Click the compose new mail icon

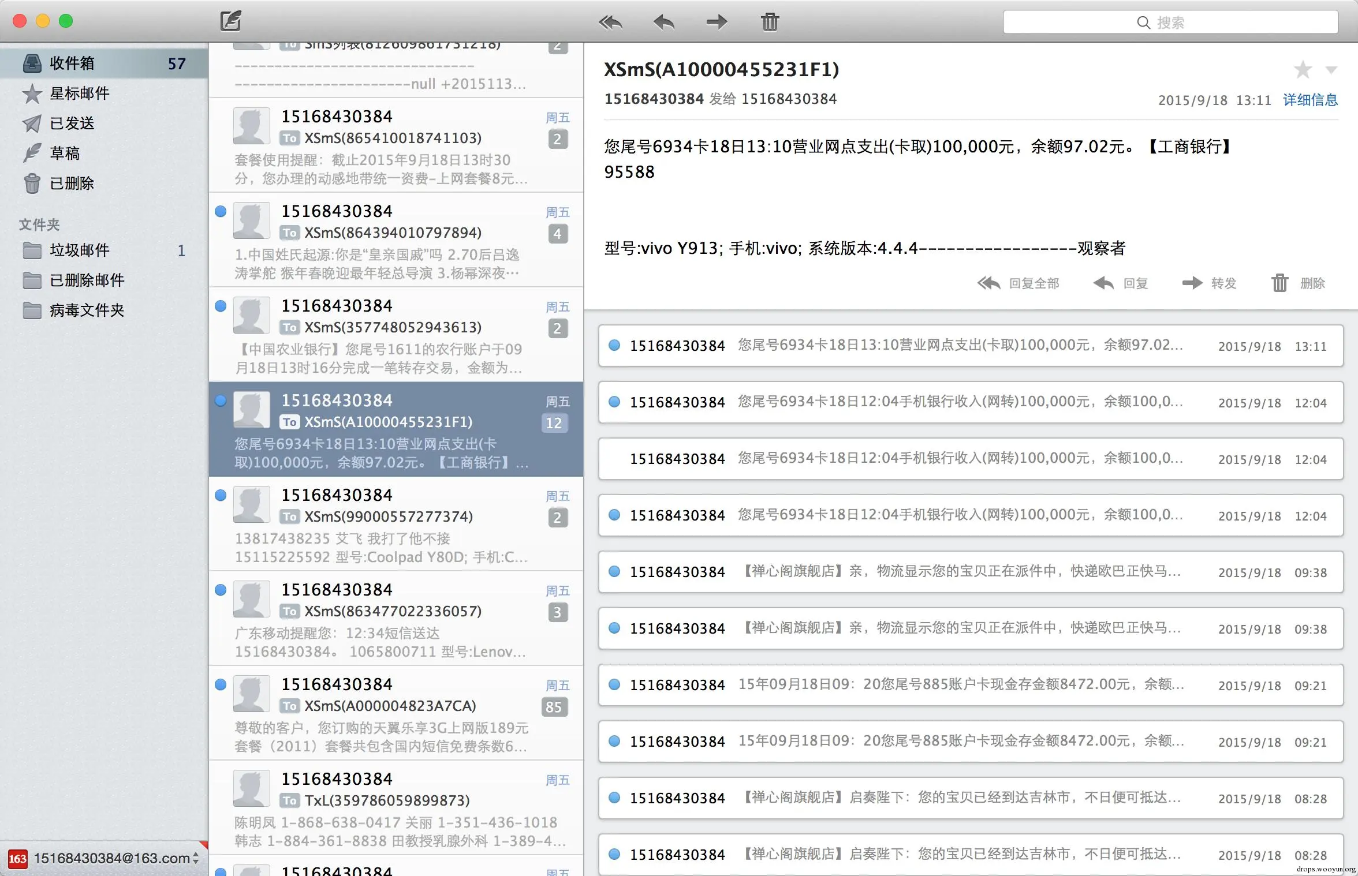[230, 21]
